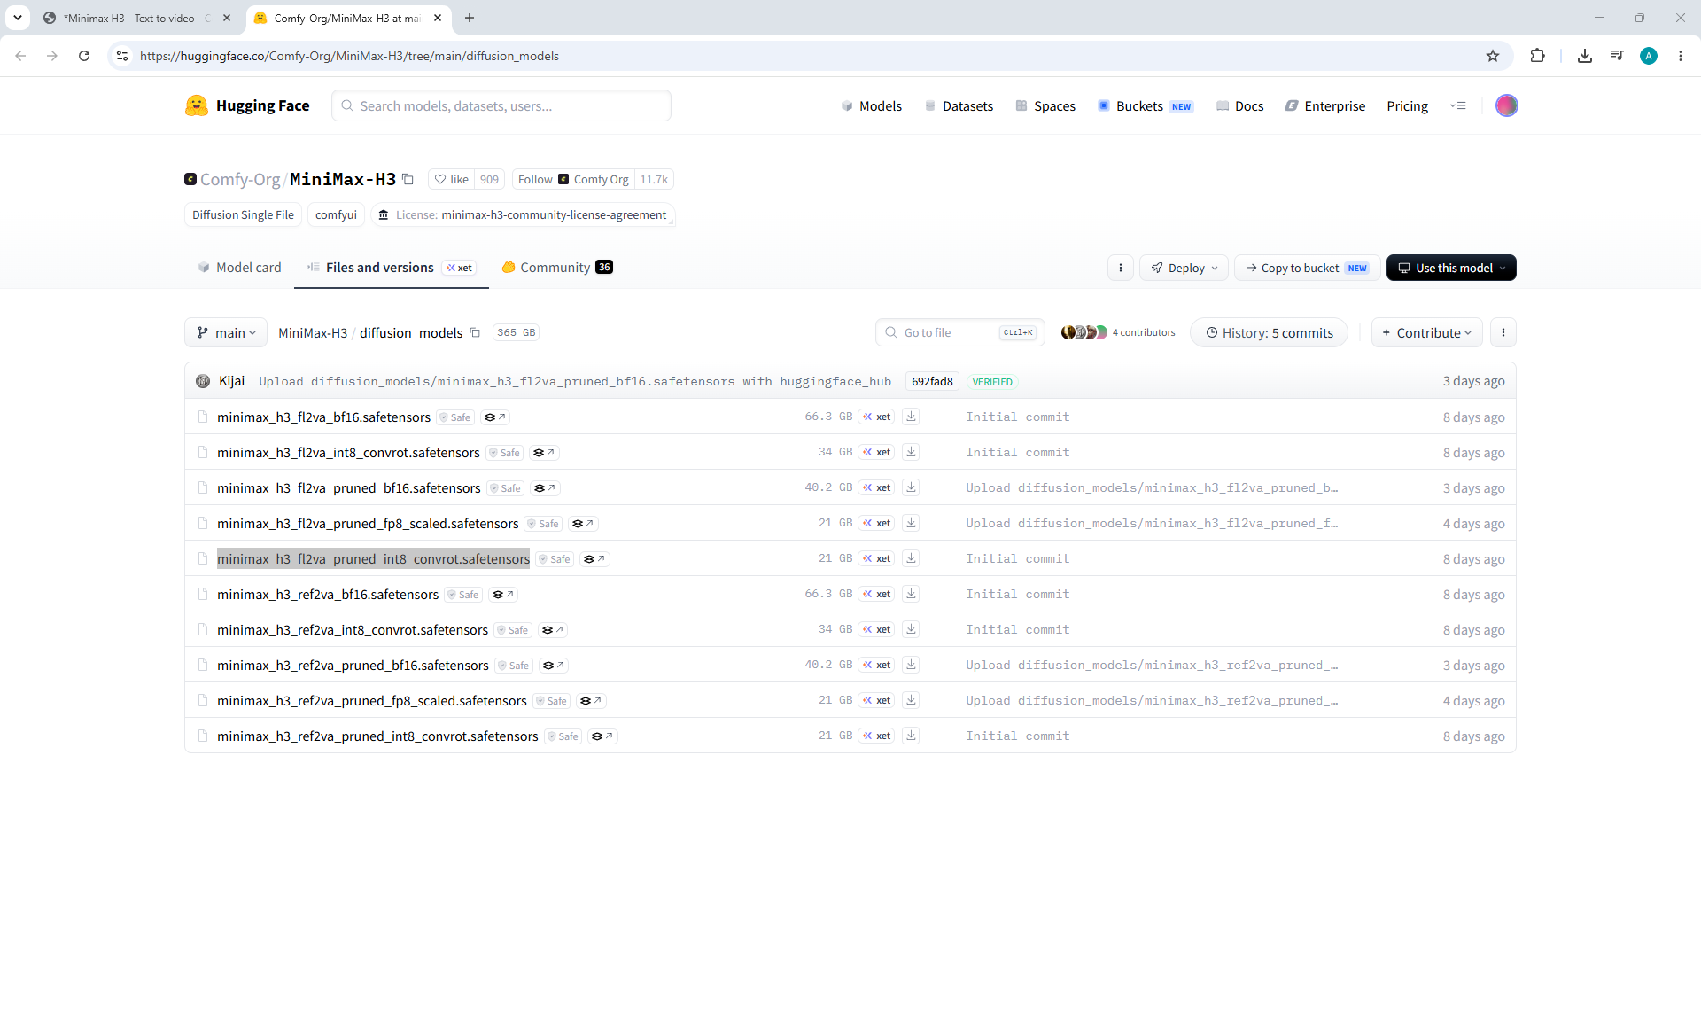This screenshot has width=1701, height=1020.
Task: Open MiniMax-H3 breadcrumb link
Action: 313,333
